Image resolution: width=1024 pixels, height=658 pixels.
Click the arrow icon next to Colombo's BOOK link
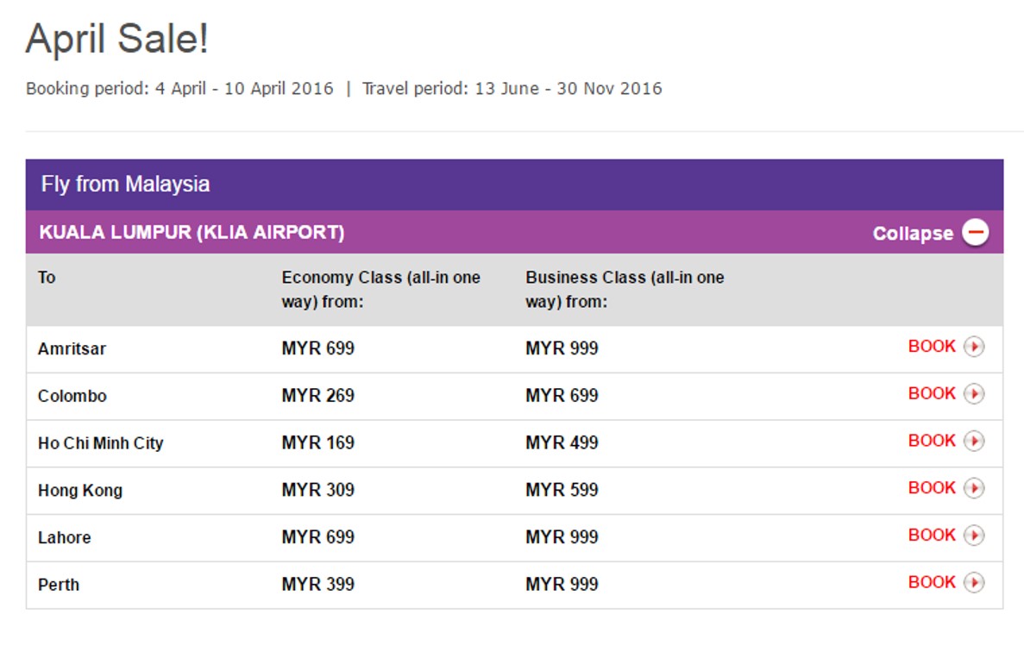pyautogui.click(x=974, y=393)
